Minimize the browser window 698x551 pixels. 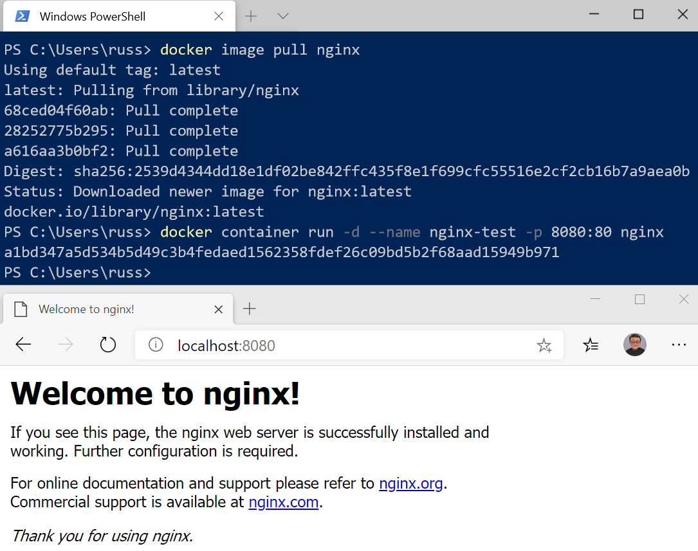point(595,299)
